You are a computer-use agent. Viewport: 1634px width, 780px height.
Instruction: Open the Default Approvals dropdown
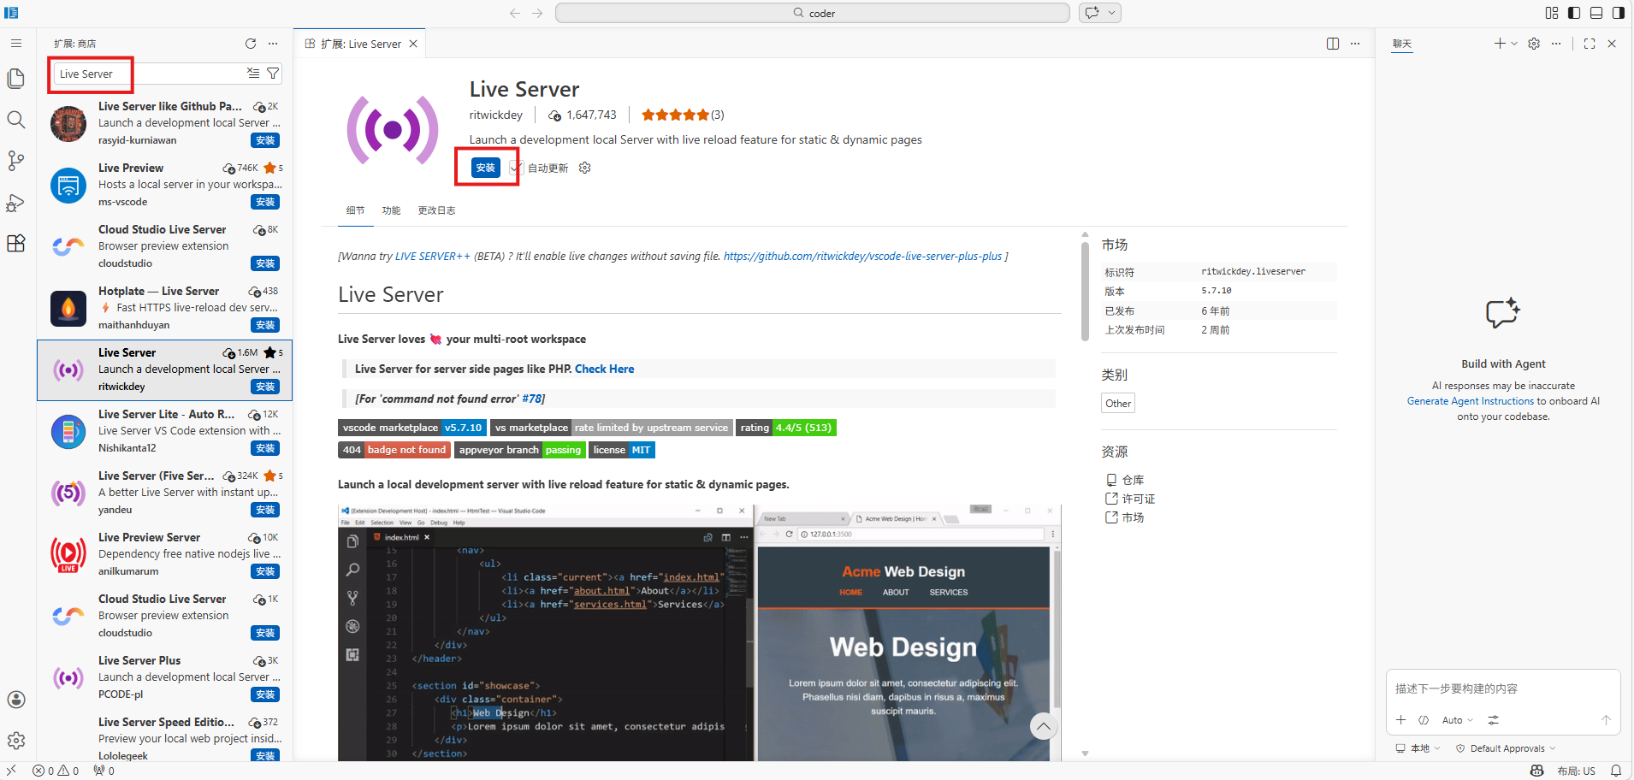pos(1507,748)
